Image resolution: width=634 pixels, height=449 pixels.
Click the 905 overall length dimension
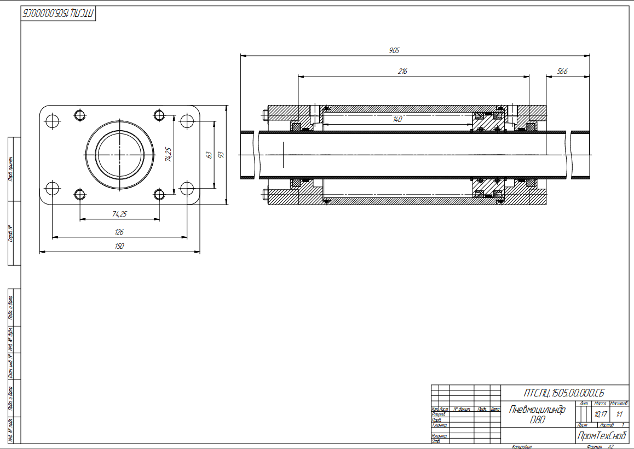pyautogui.click(x=394, y=50)
